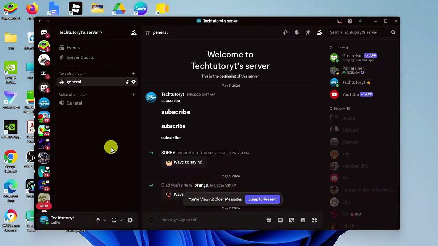Open Green-Bot member profile
Viewport: 438px width, 246px height.
[362, 57]
